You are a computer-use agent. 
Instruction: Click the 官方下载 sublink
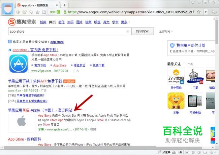pos(40,65)
